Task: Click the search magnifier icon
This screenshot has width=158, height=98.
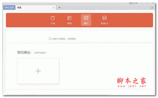Action: pos(50,39)
